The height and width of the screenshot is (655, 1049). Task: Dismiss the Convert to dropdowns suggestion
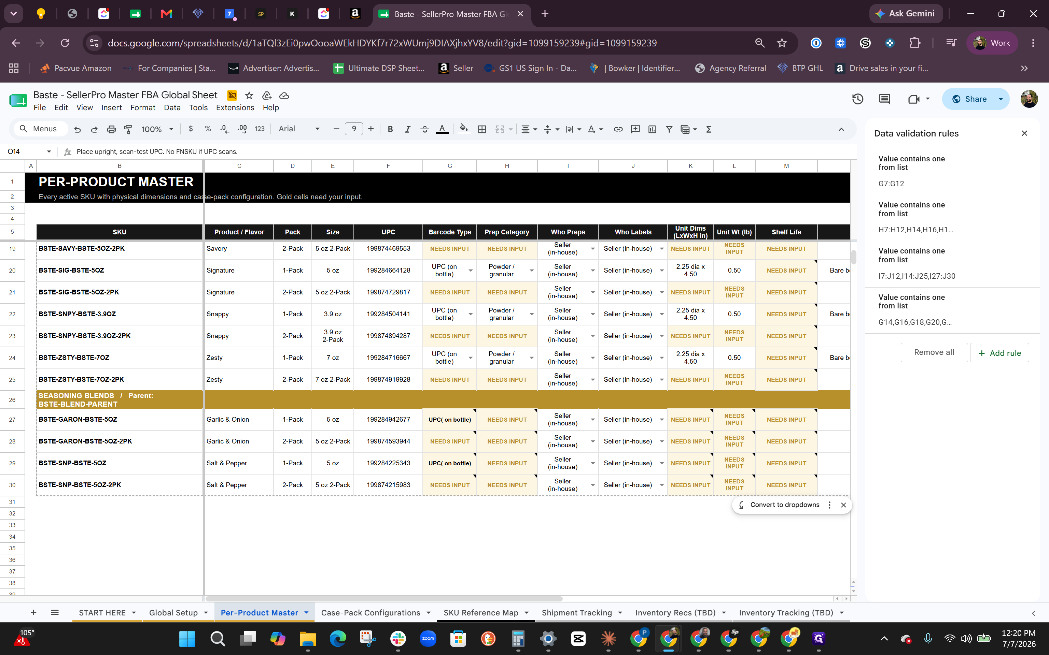(x=843, y=505)
